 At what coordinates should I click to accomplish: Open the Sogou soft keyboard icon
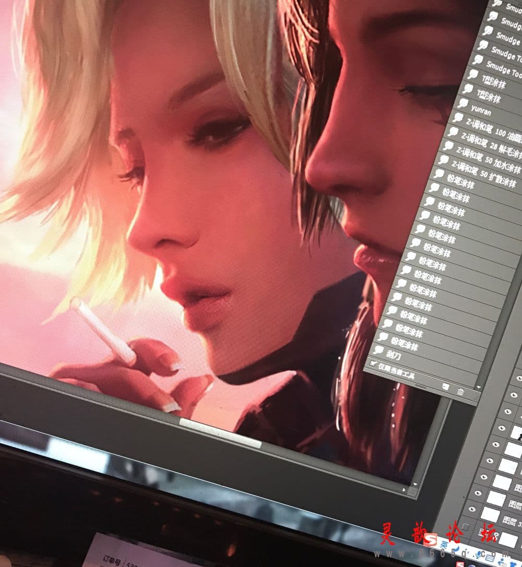490,557
